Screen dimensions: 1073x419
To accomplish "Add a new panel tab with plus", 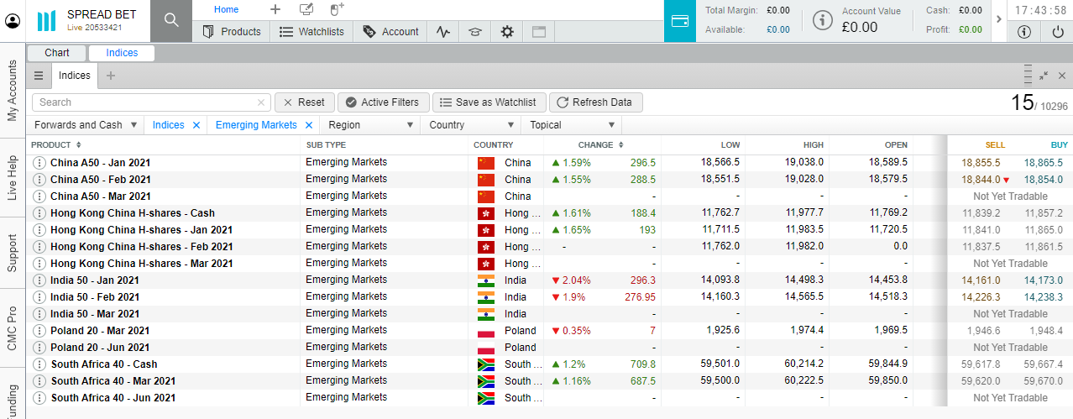I will tap(110, 76).
